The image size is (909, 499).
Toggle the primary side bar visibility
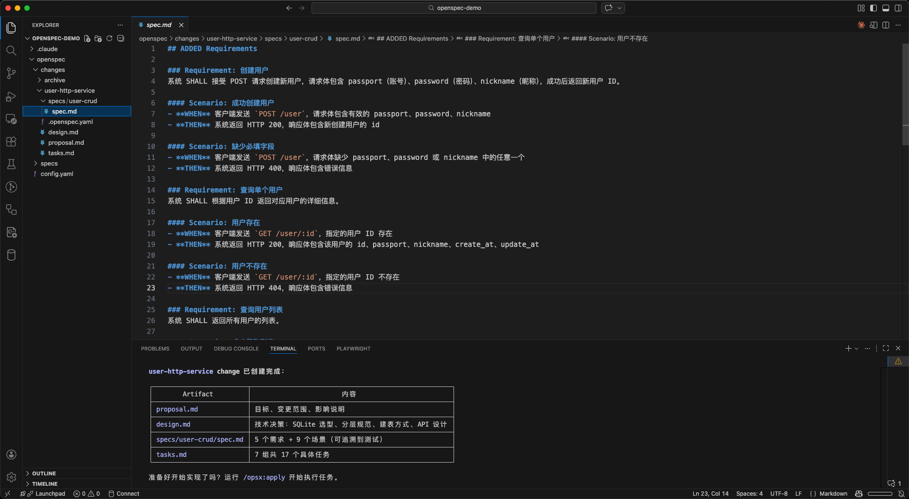pyautogui.click(x=873, y=8)
